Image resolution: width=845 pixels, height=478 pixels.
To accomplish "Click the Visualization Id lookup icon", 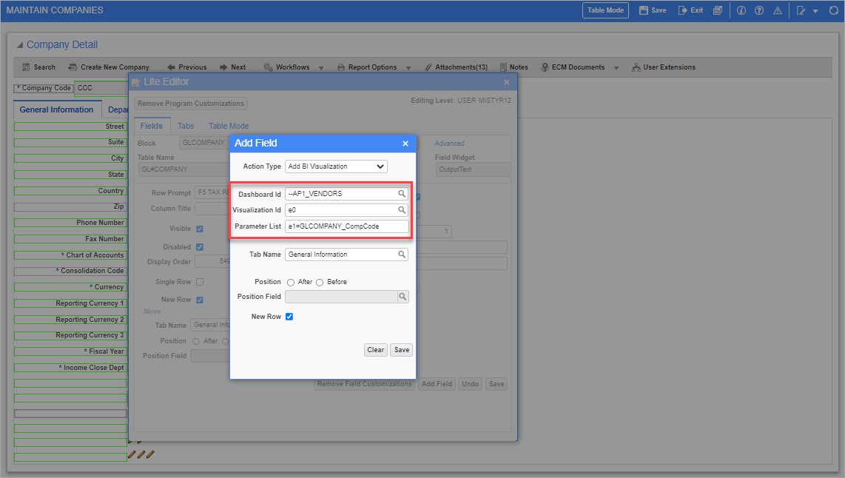I will coord(402,210).
